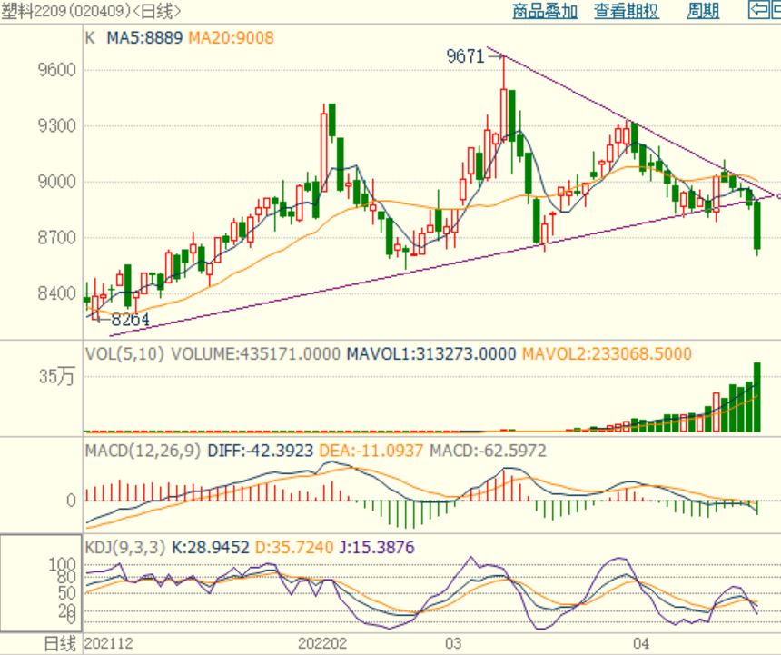Click the MAVOL1 value label

click(x=430, y=353)
